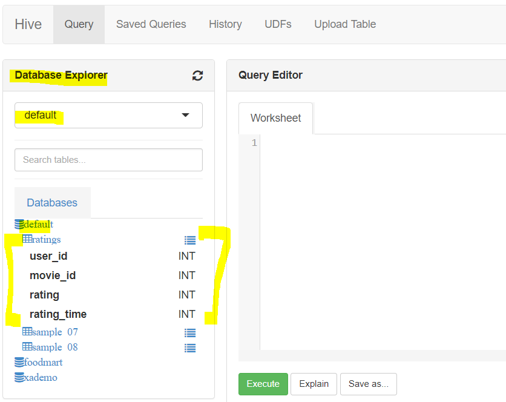Expand the xademo database

click(41, 377)
